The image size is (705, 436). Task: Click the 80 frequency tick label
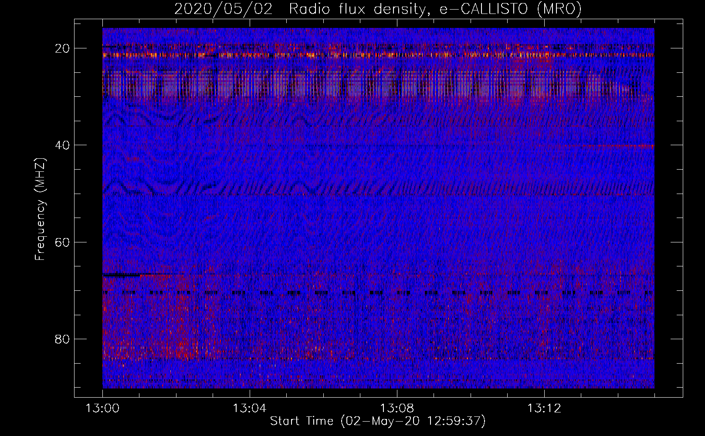(63, 339)
